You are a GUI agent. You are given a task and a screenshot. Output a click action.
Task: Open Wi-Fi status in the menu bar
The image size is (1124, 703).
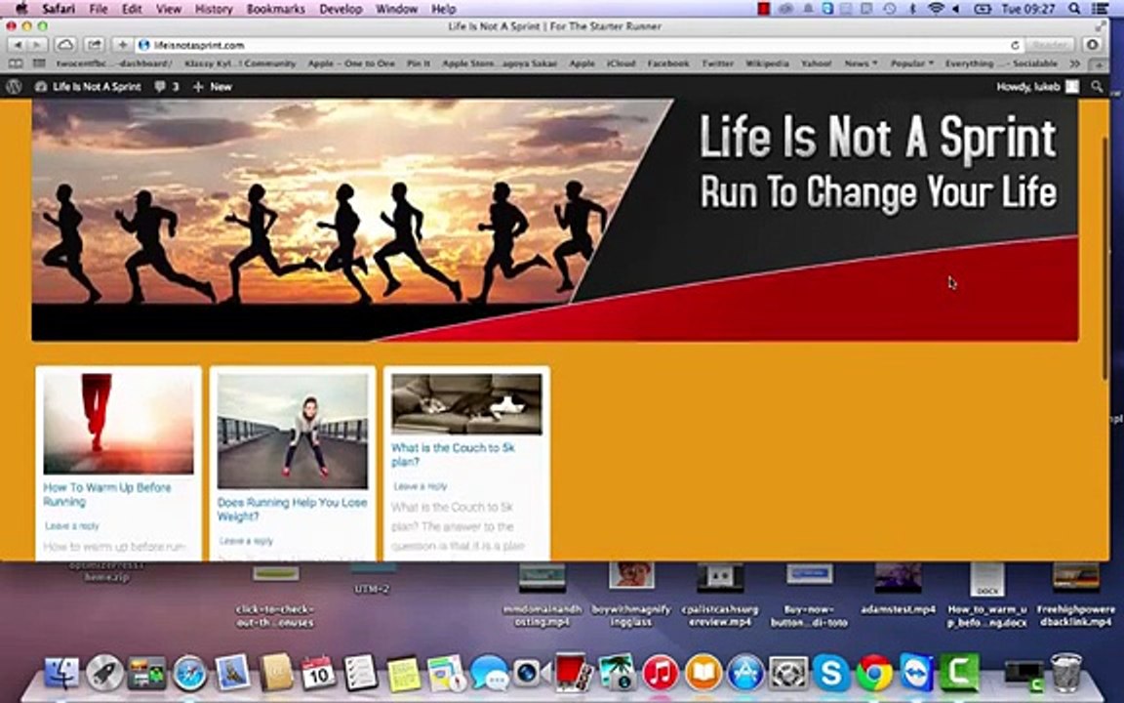coord(936,9)
